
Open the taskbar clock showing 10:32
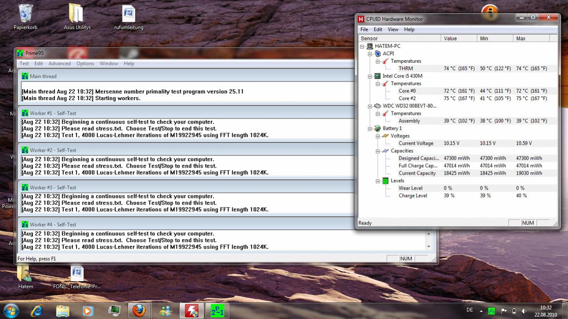pyautogui.click(x=546, y=311)
